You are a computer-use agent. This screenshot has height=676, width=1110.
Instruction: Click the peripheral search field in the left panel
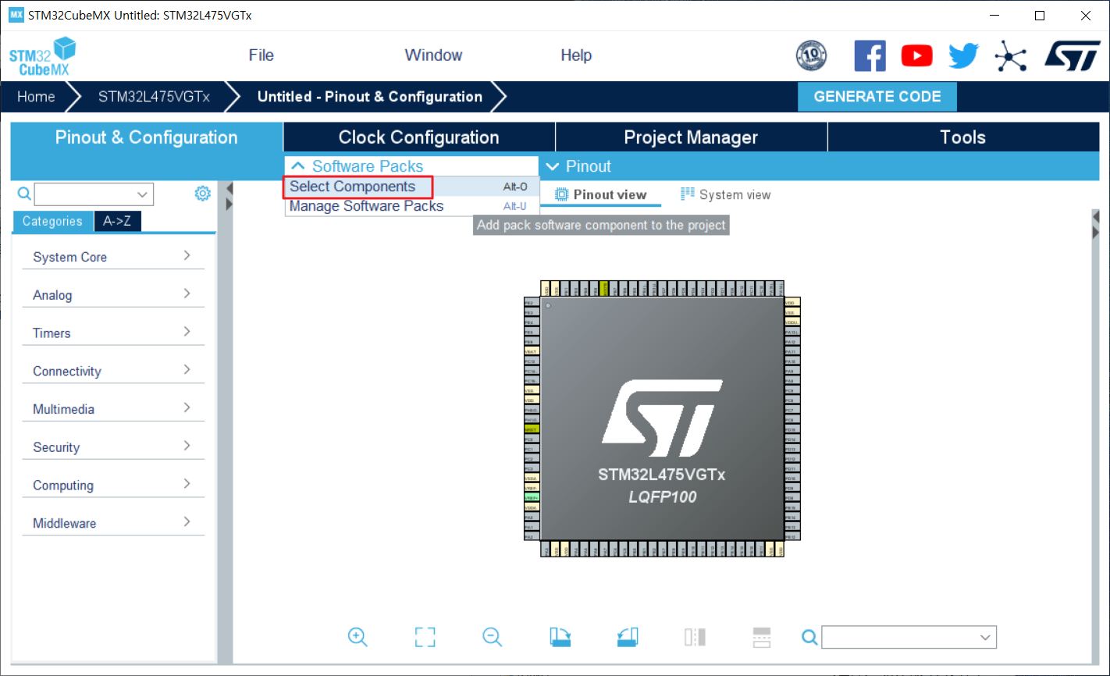(x=84, y=194)
